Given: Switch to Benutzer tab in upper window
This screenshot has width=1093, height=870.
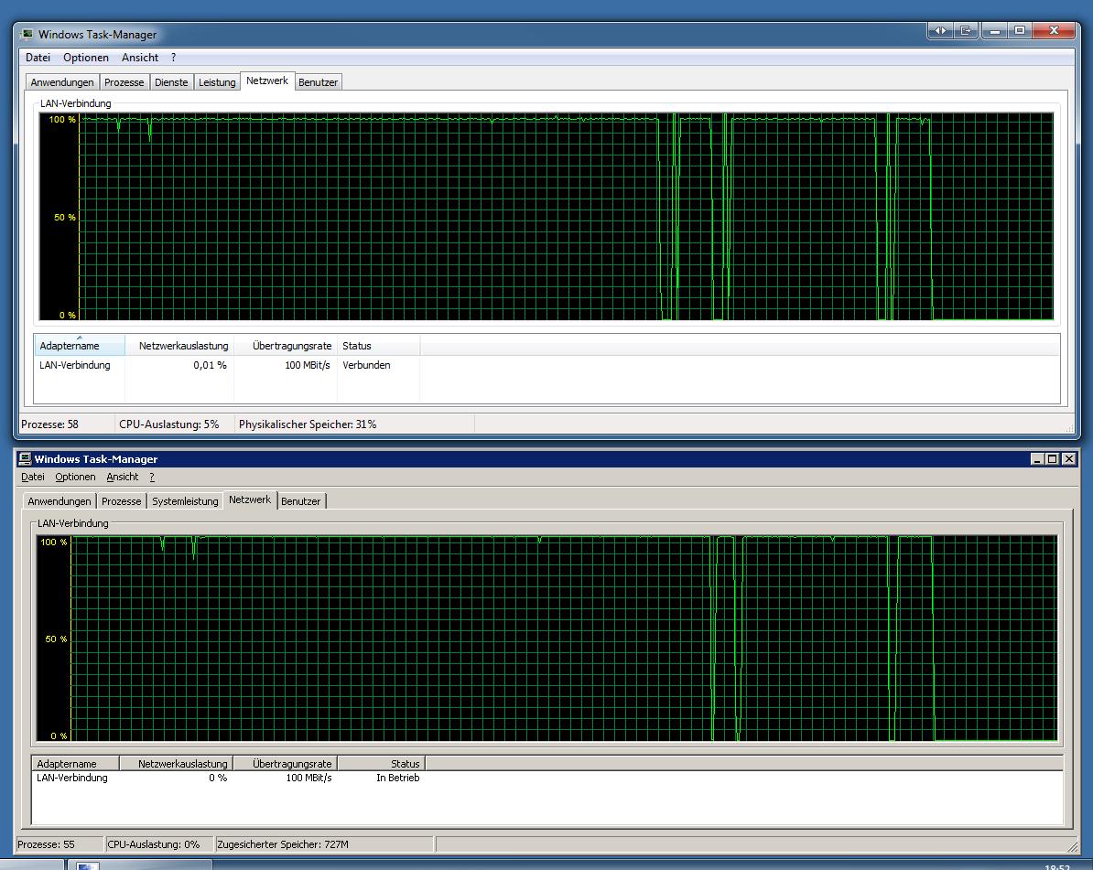Looking at the screenshot, I should [x=318, y=82].
